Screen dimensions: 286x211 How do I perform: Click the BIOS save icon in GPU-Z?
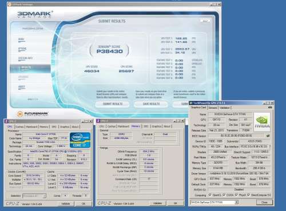point(268,136)
